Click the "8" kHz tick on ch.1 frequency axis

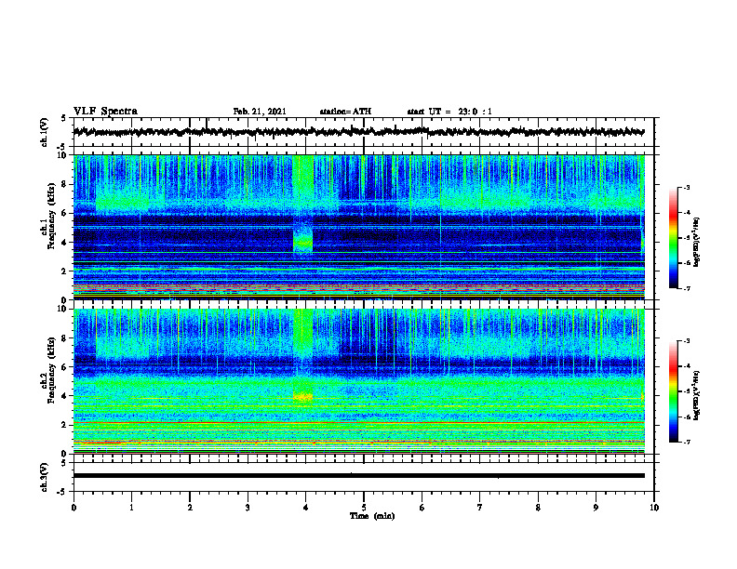[64, 184]
